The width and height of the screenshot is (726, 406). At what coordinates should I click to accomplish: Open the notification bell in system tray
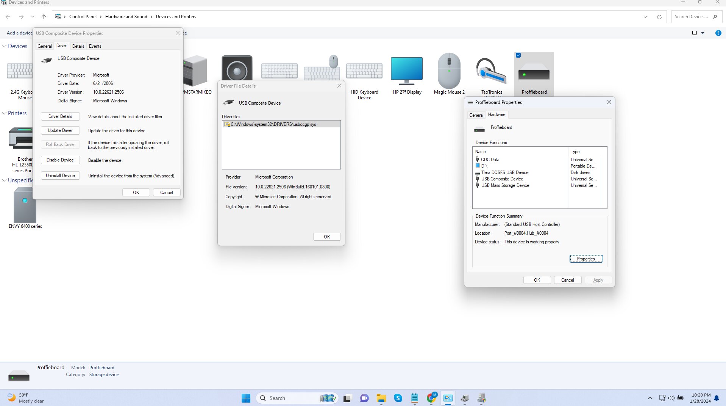pos(717,398)
